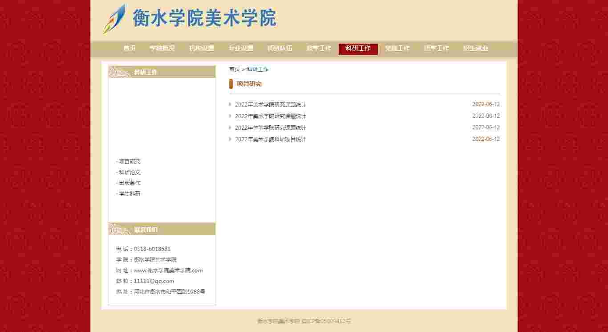608x332 pixels.
Task: Click the cloud ornament in 联系我们 header
Action: coord(119,230)
